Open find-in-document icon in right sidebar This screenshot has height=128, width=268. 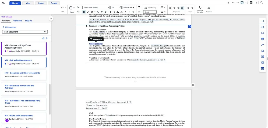[x=263, y=63]
